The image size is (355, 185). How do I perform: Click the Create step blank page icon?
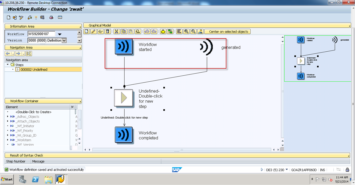coord(86,32)
